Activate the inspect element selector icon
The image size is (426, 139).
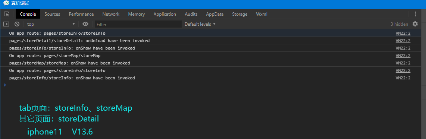point(6,14)
